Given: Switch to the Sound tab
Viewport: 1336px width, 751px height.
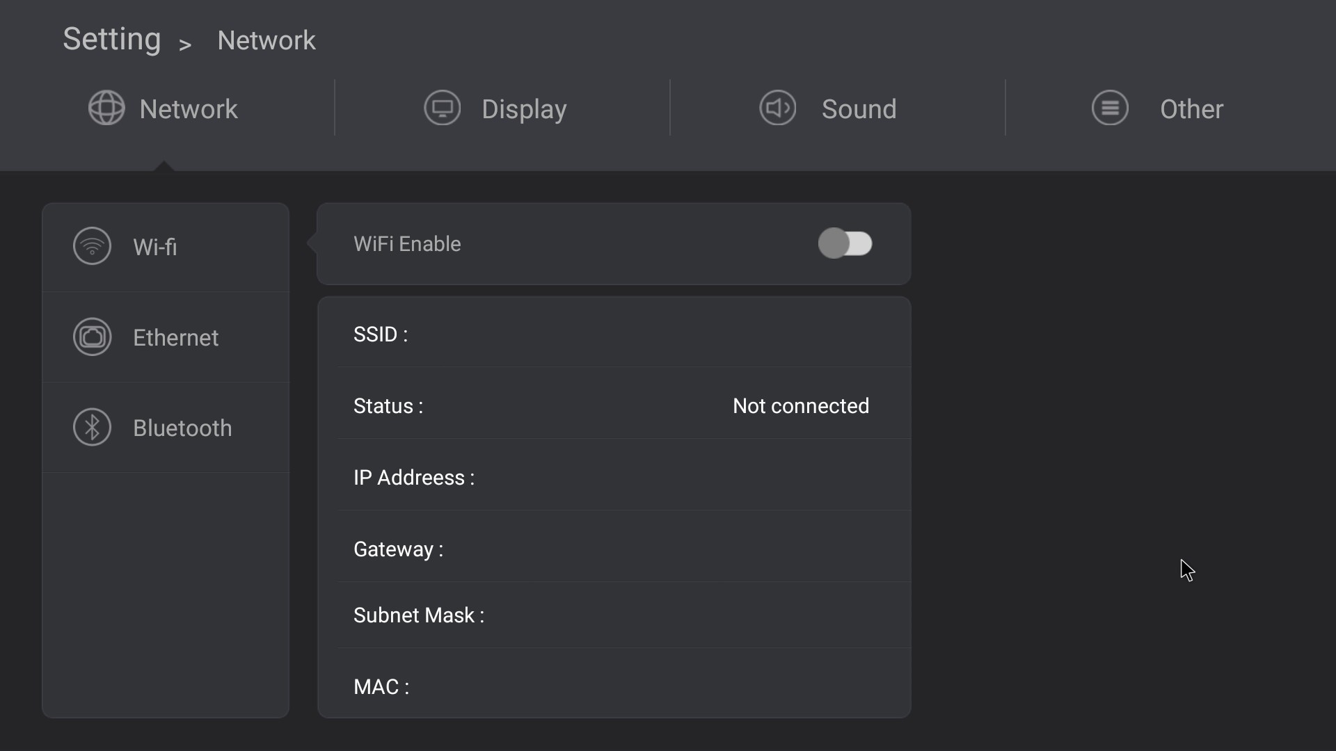Looking at the screenshot, I should (828, 108).
